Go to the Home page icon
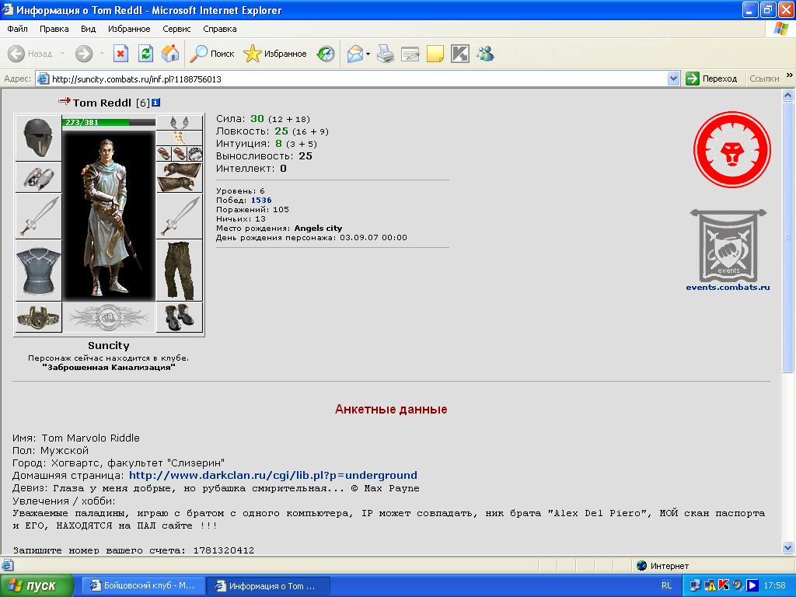This screenshot has height=597, width=796. point(170,54)
